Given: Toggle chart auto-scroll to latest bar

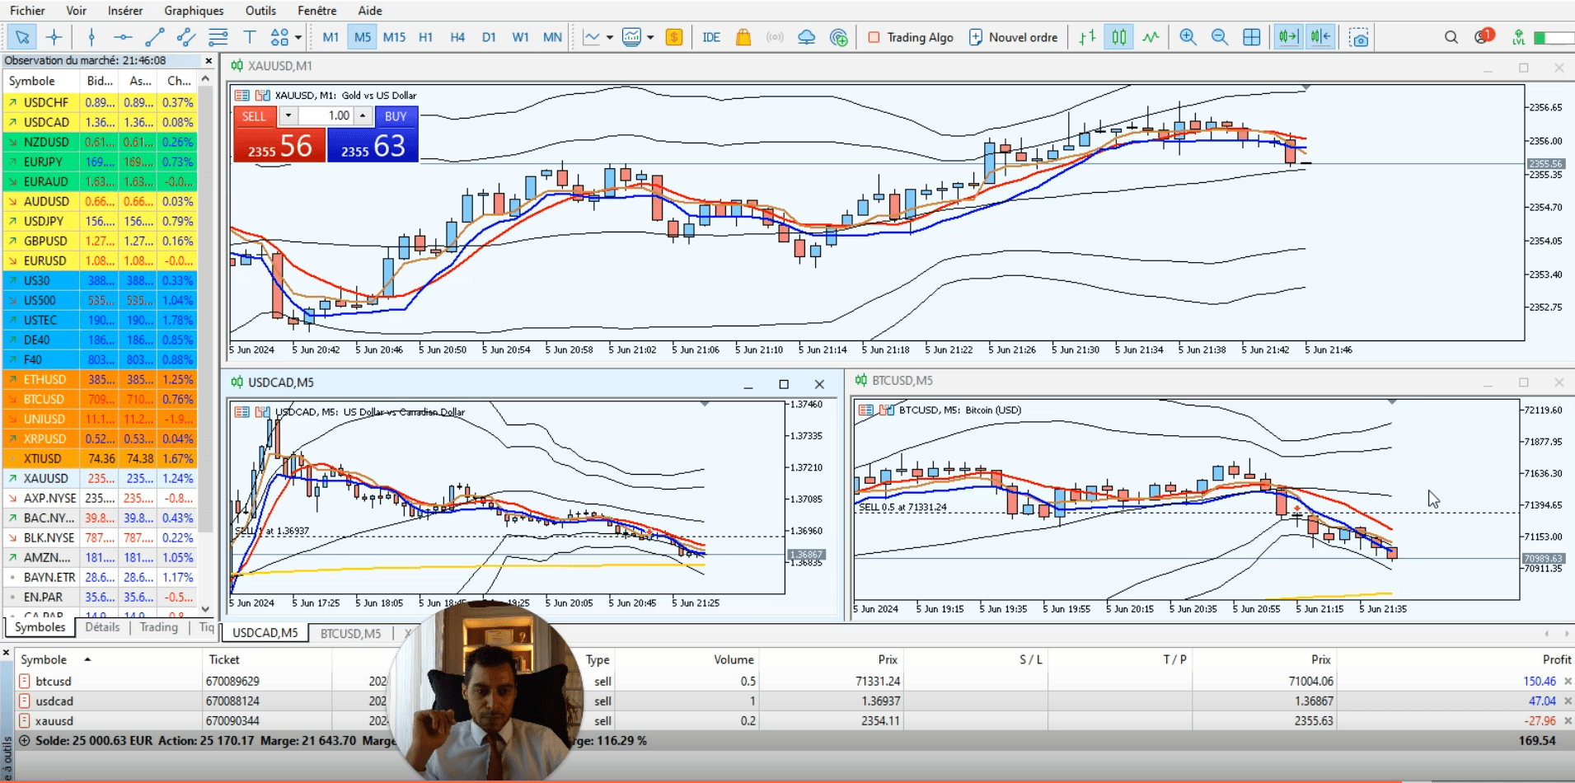Looking at the screenshot, I should tap(1287, 37).
